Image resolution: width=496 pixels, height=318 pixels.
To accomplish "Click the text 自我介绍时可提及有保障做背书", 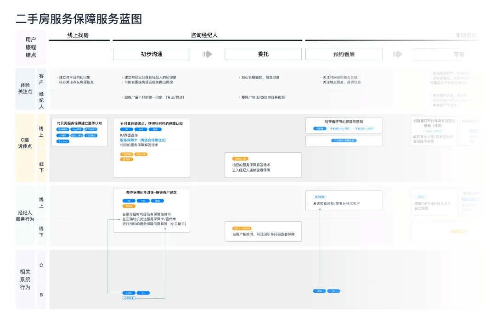I will click(x=147, y=214).
